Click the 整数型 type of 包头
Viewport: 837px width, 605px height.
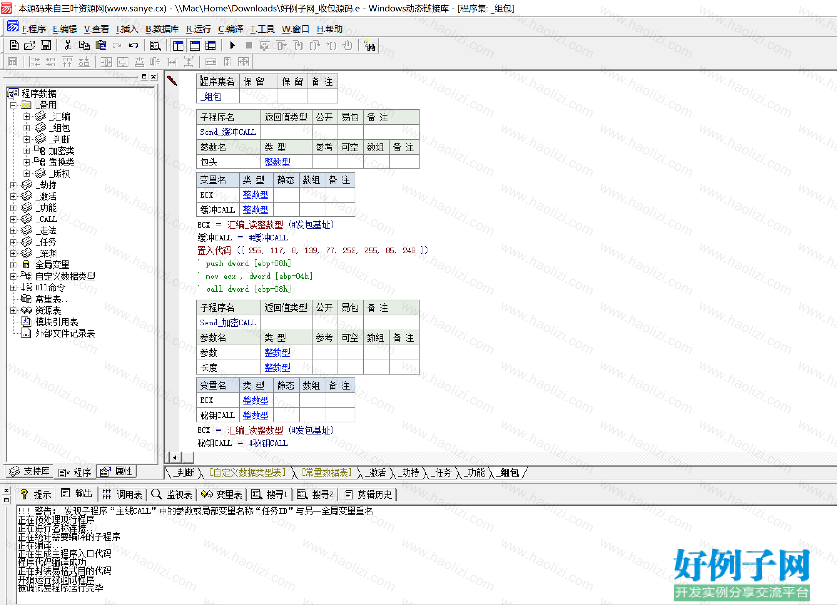(x=277, y=162)
